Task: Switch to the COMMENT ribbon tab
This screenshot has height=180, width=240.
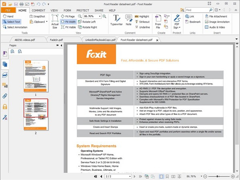Action: pos(38,10)
